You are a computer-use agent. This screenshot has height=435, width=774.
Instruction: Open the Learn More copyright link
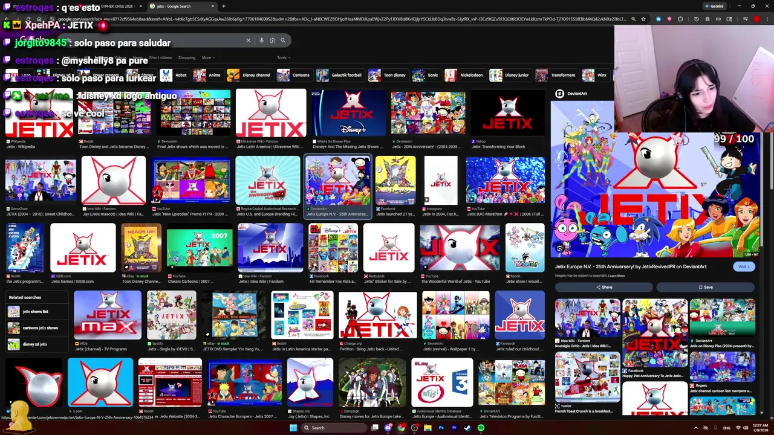(x=616, y=276)
